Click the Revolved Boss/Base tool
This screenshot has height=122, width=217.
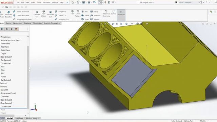(x=8, y=14)
